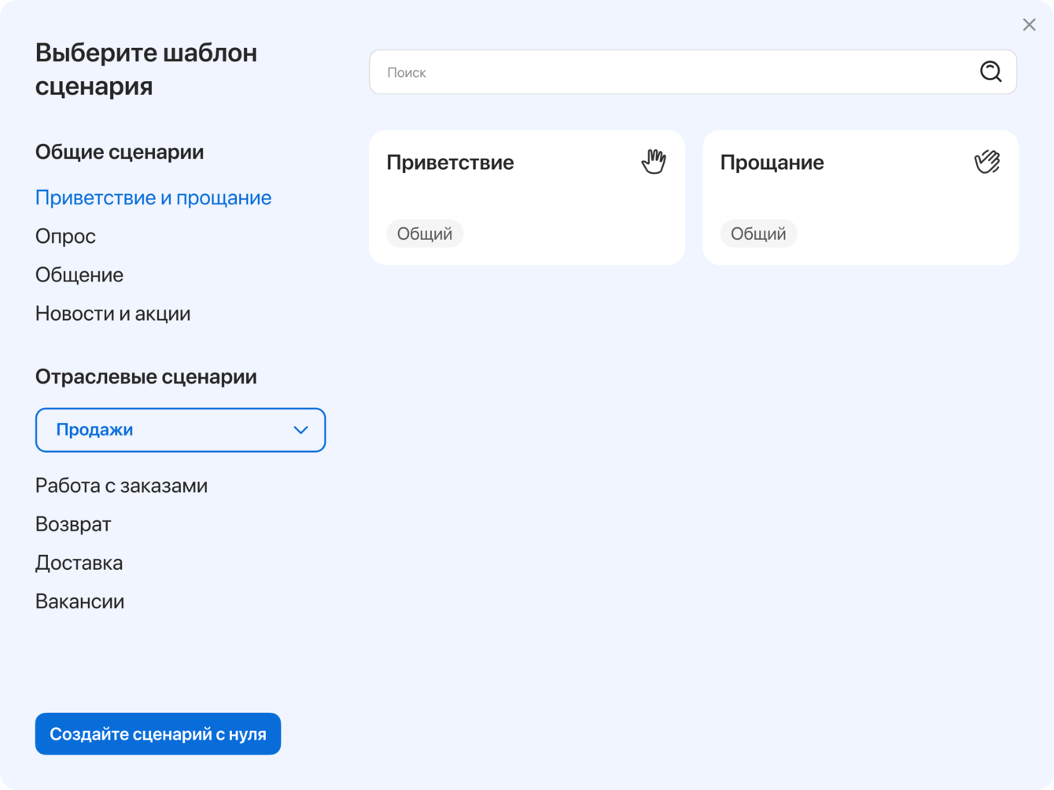Open the Опрос category
This screenshot has width=1054, height=790.
point(65,237)
